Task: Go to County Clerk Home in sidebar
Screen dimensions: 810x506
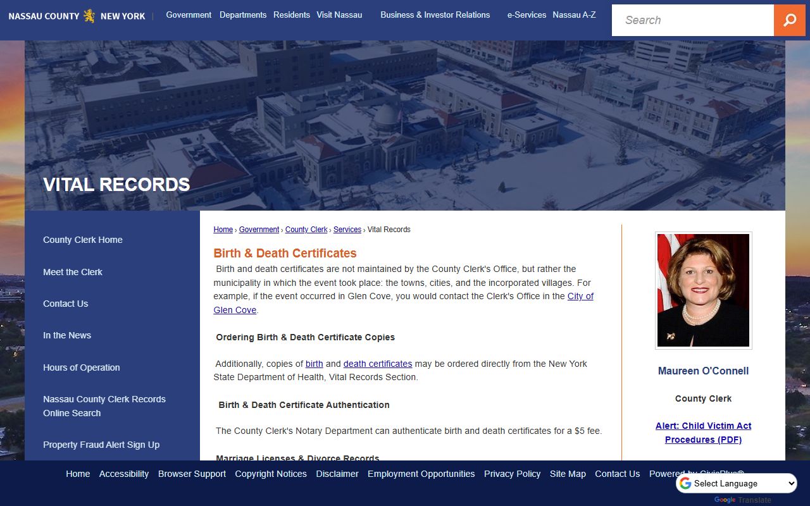Action: tap(83, 240)
